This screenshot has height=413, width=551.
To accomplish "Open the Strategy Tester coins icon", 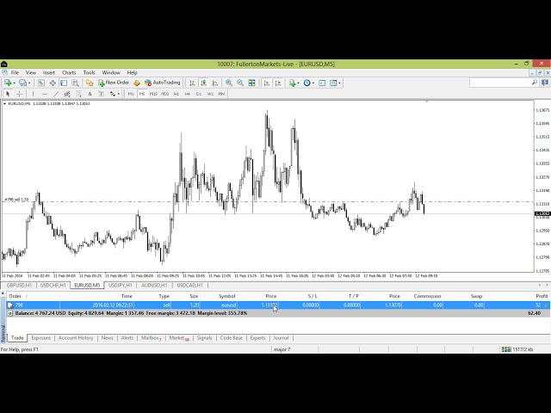I will 90,83.
